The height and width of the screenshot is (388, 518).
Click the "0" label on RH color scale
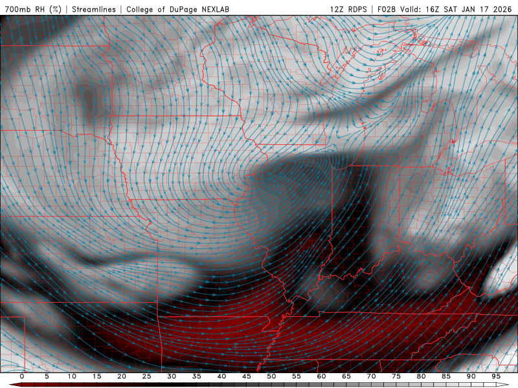point(22,376)
